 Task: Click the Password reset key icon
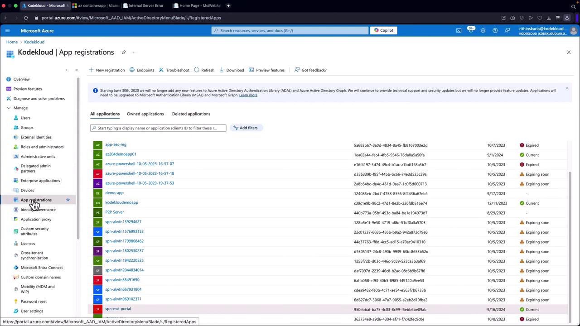point(16,301)
